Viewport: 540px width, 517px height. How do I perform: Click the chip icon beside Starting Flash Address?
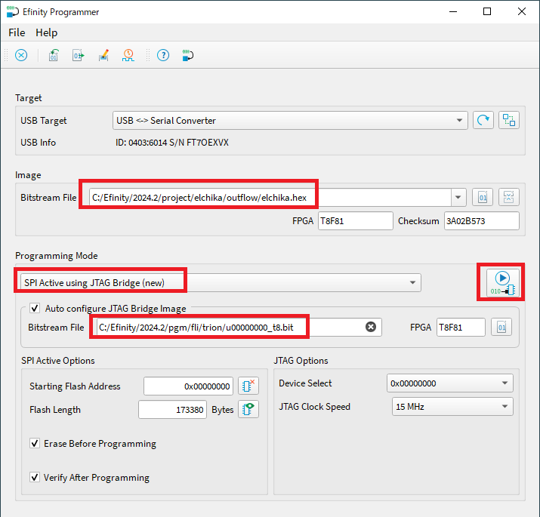(x=248, y=386)
